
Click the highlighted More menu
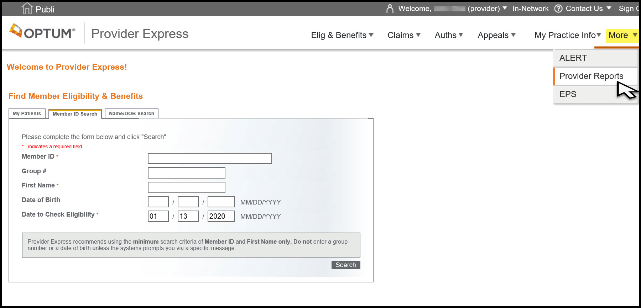[622, 35]
